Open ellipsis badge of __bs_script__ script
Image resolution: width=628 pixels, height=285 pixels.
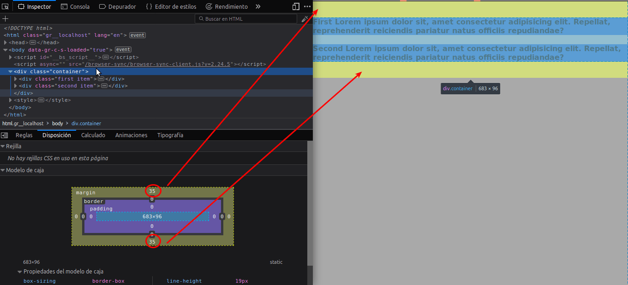(106, 57)
